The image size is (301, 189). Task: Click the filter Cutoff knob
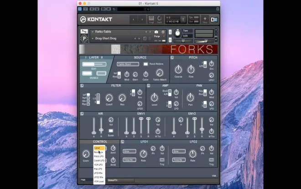(109, 98)
